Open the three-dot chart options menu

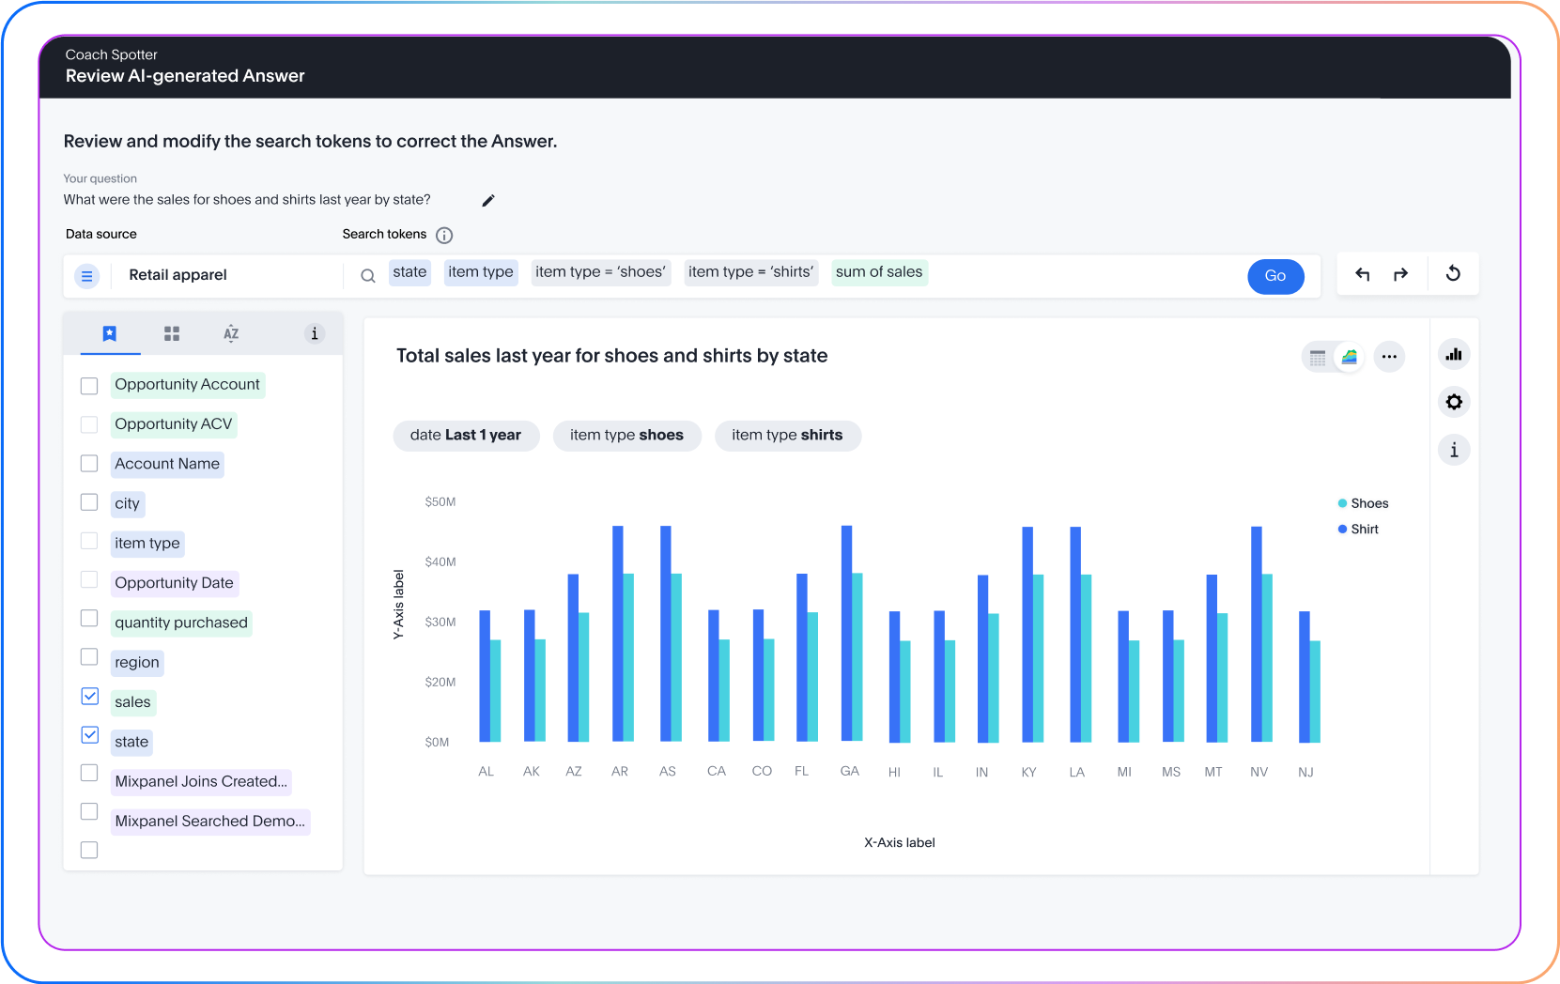coord(1389,357)
